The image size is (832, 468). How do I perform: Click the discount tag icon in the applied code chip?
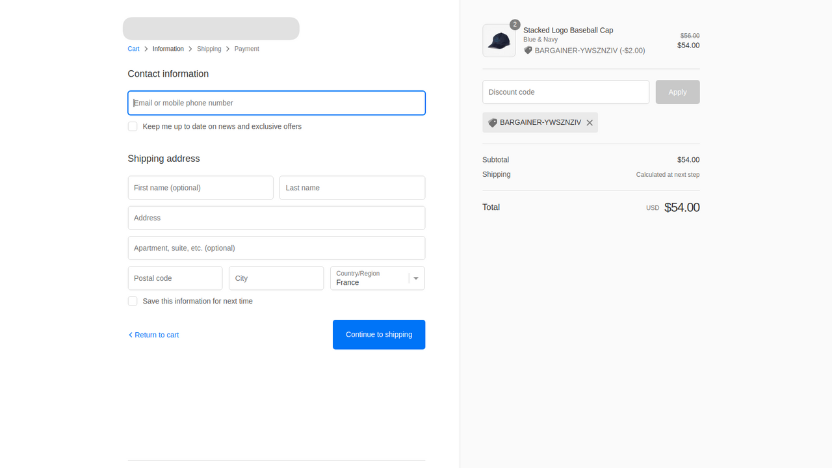coord(493,123)
